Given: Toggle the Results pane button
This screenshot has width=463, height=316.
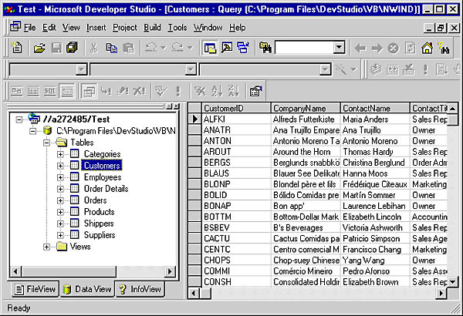Looking at the screenshot, I should 67,91.
